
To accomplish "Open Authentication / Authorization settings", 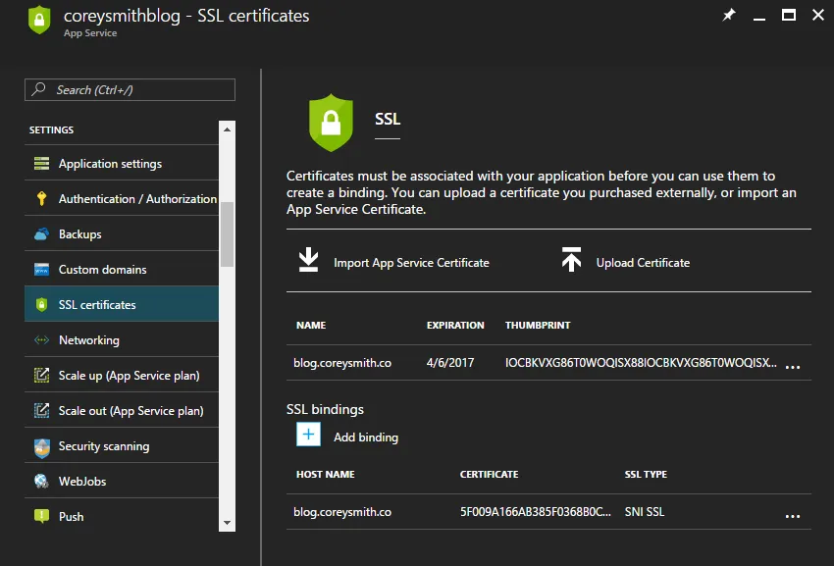I will click(x=122, y=198).
